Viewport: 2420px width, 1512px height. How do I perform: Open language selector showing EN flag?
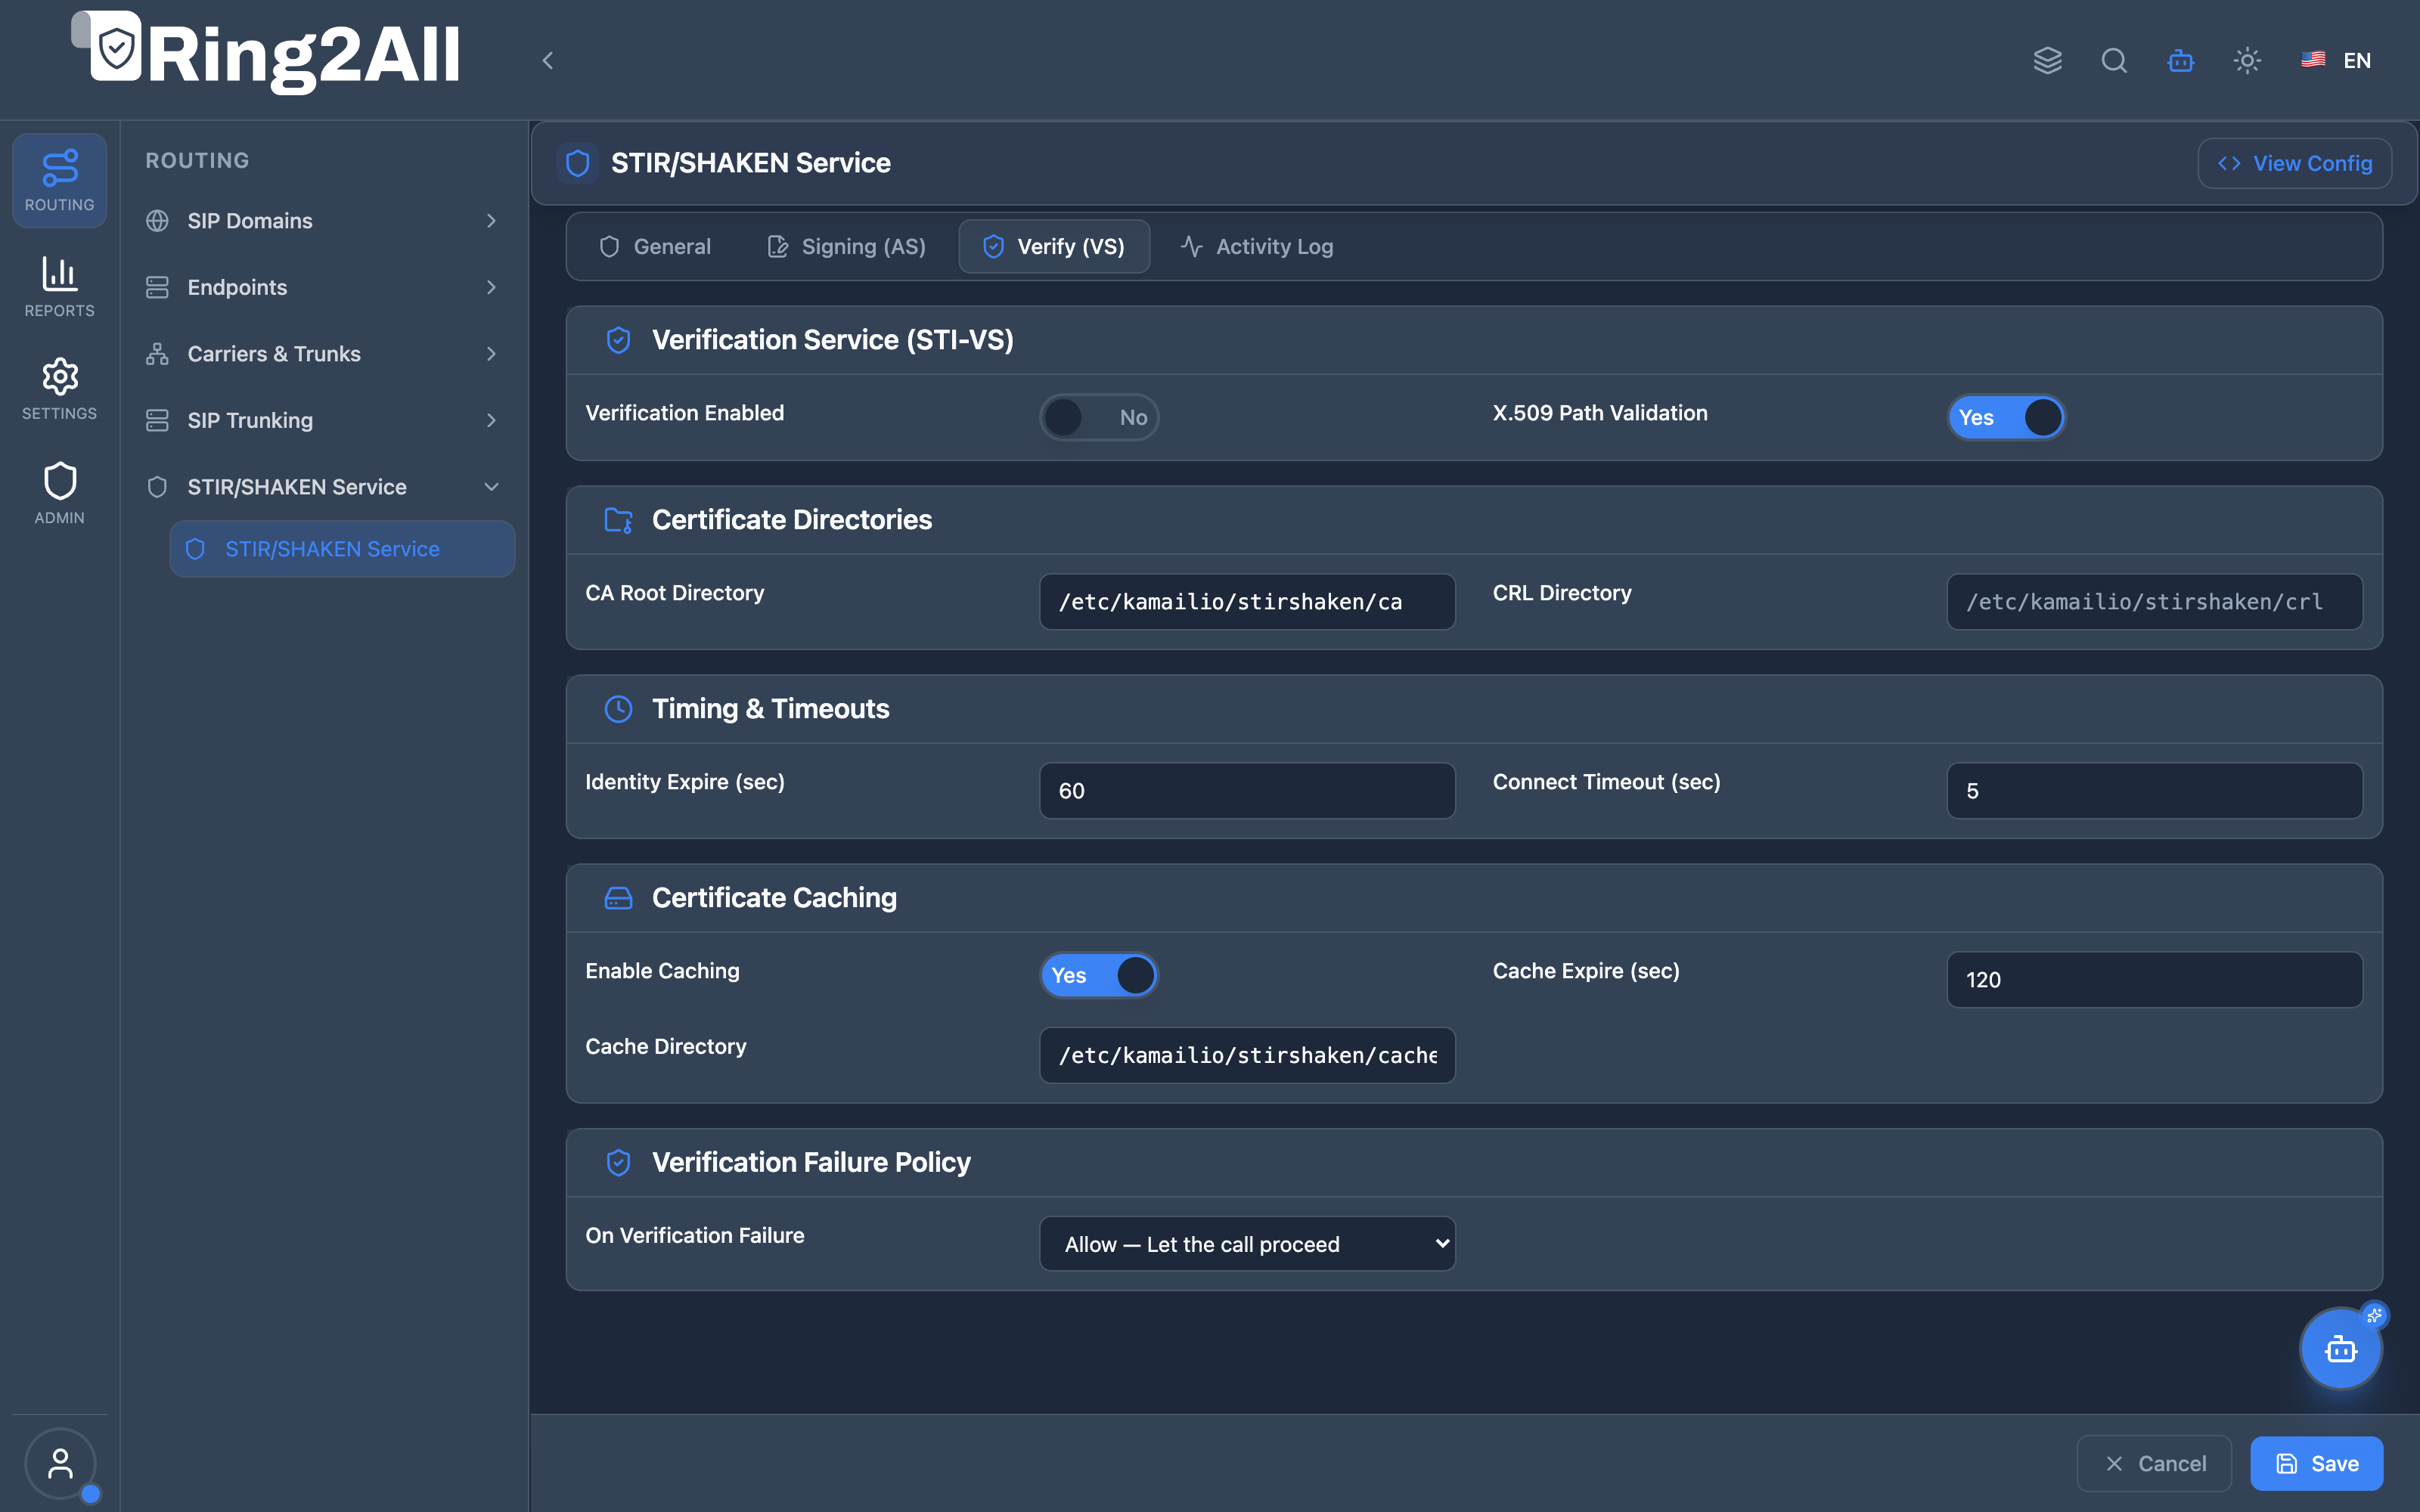coord(2336,60)
